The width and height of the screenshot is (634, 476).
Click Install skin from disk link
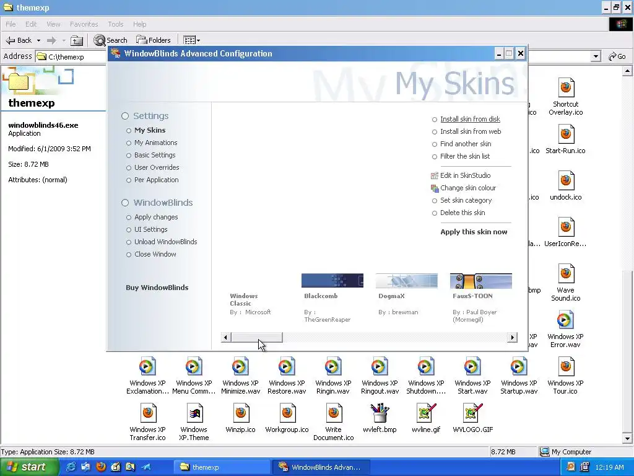471,120
